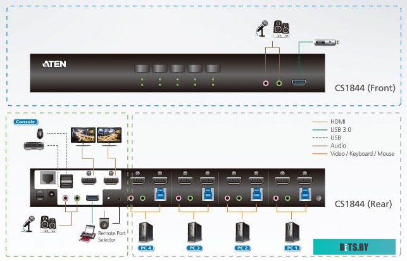Click the speakers icon above front panel
Screen dimensions: 407x261
click(x=282, y=29)
